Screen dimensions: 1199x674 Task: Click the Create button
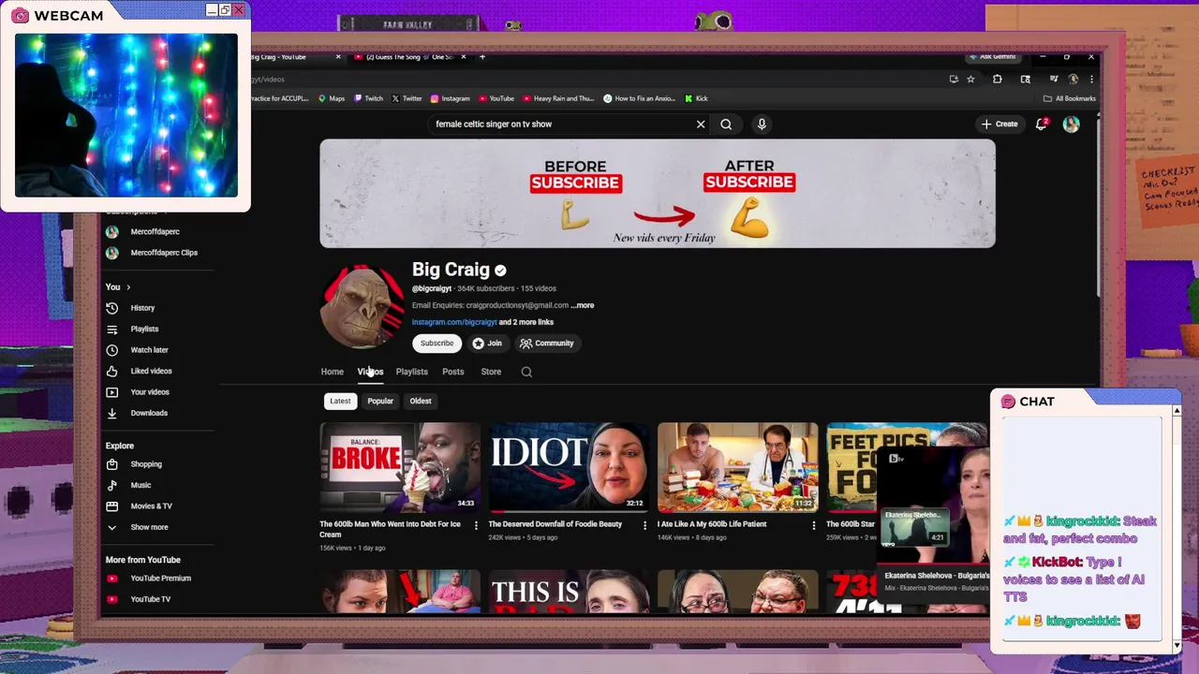999,124
